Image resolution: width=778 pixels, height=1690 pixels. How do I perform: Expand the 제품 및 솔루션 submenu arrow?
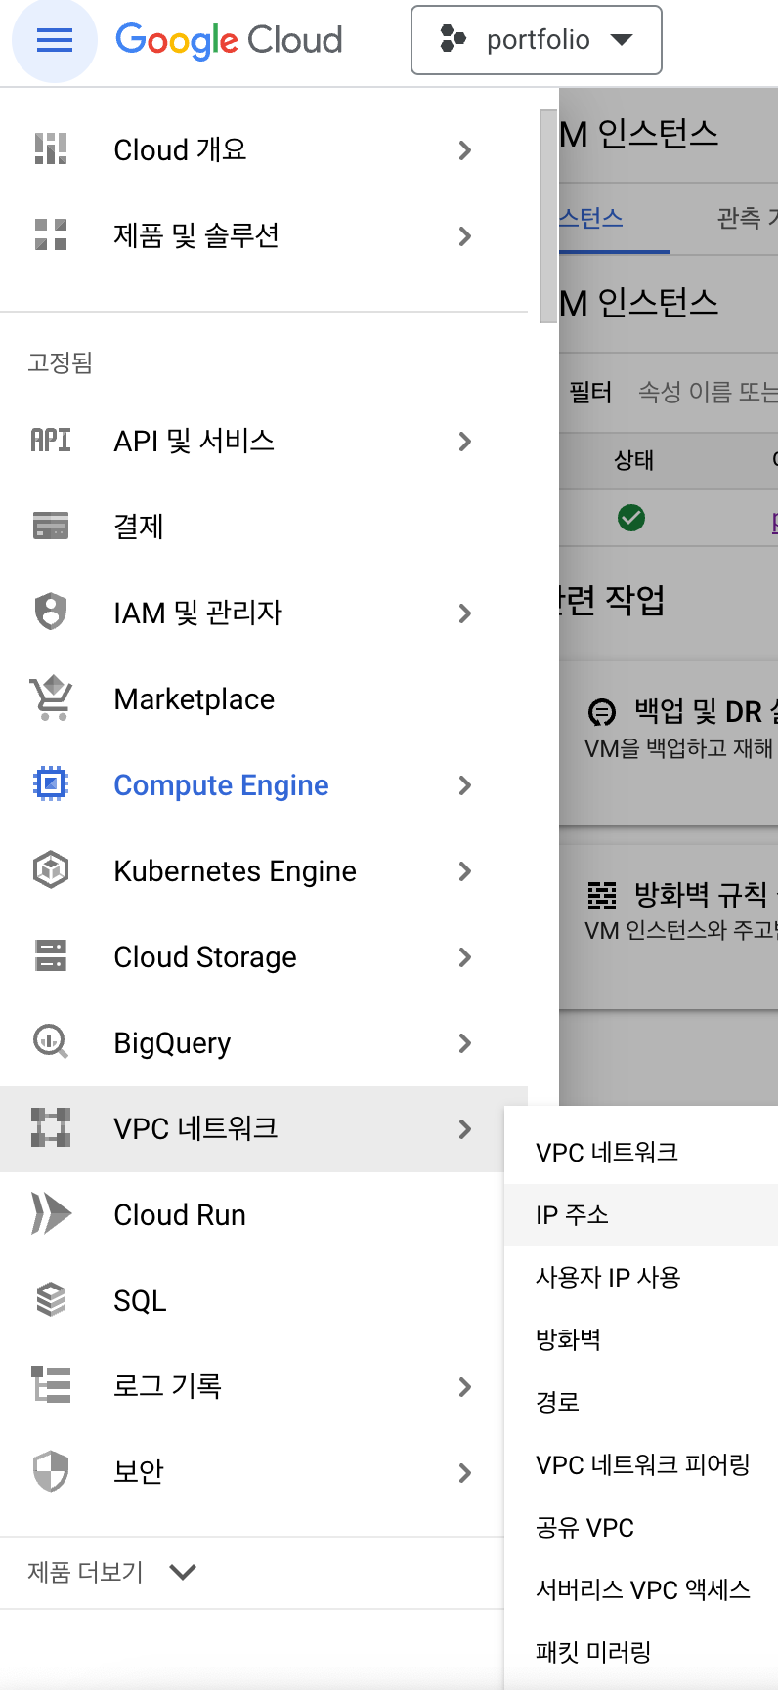point(465,236)
